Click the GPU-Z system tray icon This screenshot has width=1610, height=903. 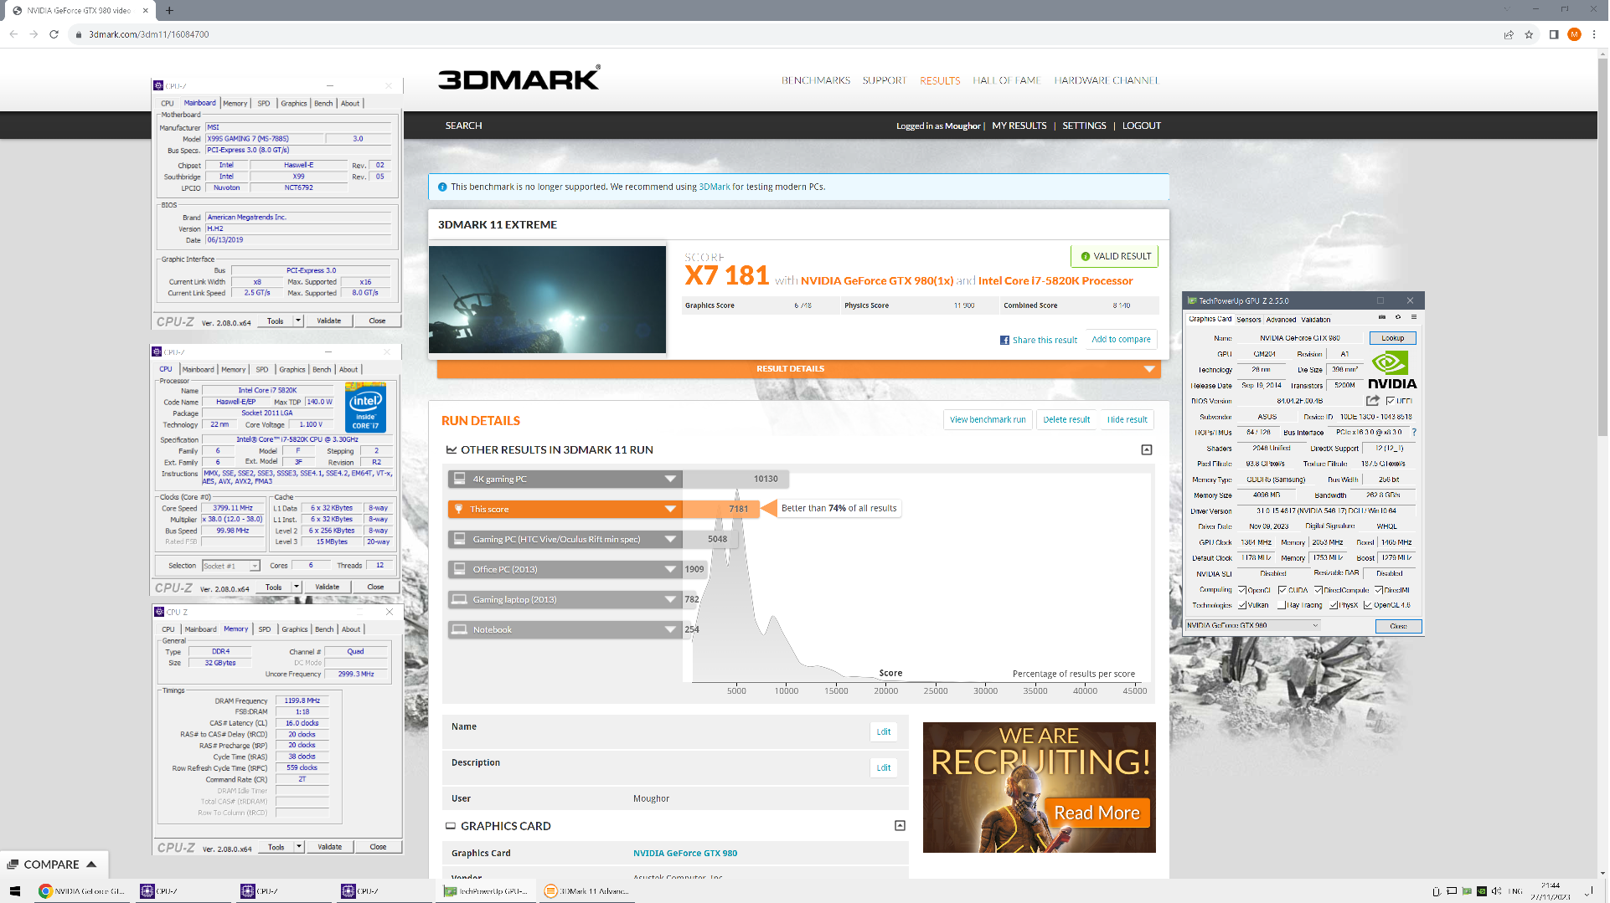coord(1467,891)
